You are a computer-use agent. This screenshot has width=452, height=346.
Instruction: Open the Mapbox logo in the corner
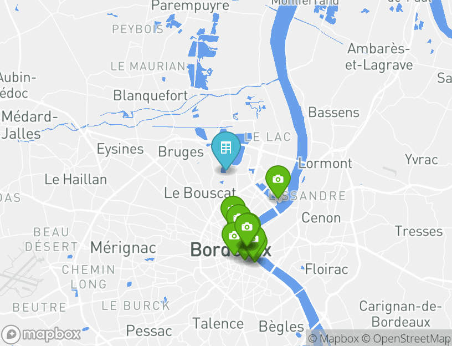pyautogui.click(x=40, y=334)
